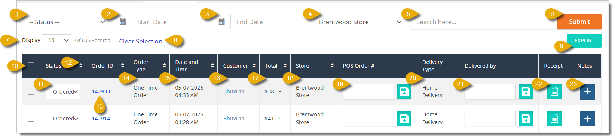Screen dimensions: 615x139
Task: Sort by Total column arrows
Action: pos(285,66)
